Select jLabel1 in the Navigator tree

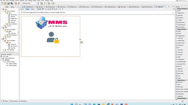pos(12,64)
